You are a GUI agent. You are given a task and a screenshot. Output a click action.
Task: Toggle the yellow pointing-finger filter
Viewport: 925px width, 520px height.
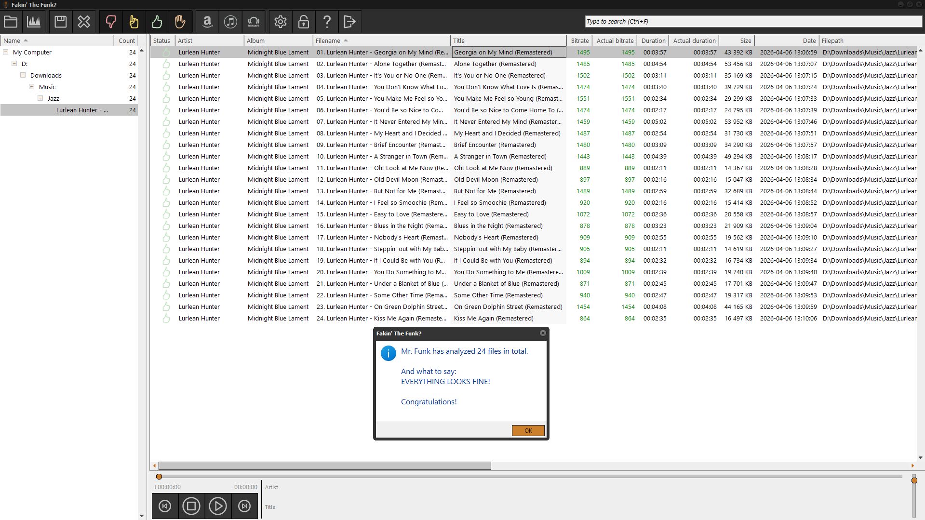(x=134, y=22)
